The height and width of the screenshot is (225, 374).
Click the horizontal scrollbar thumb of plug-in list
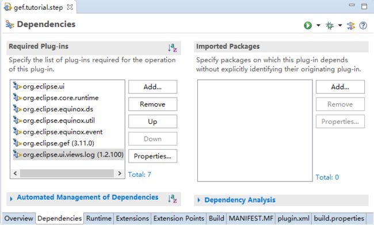pos(67,173)
